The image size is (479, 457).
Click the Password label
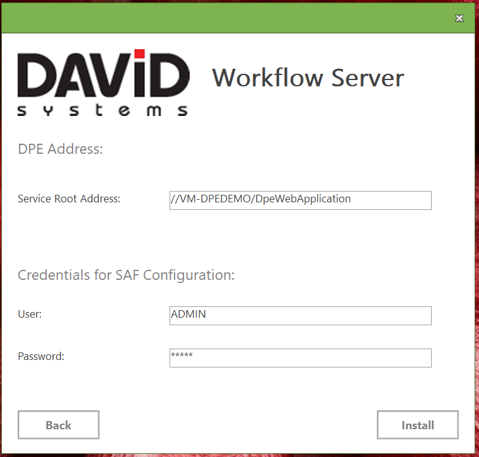pos(41,356)
